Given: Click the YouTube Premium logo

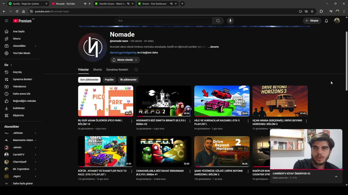Looking at the screenshot, I should [22, 21].
